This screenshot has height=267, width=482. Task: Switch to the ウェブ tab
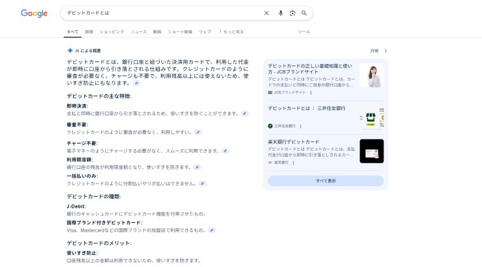tap(205, 32)
